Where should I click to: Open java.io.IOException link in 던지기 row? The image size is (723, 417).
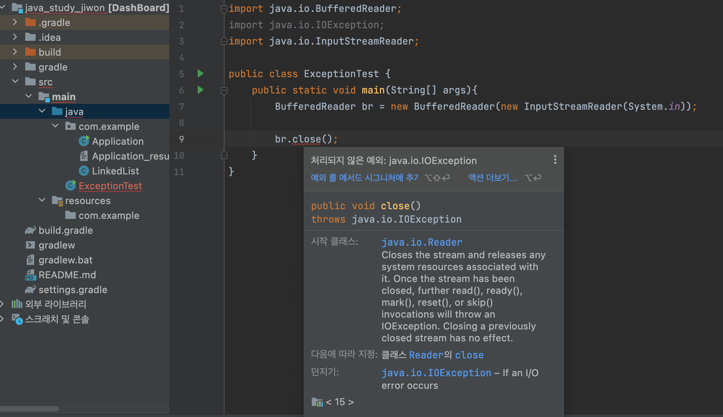436,373
